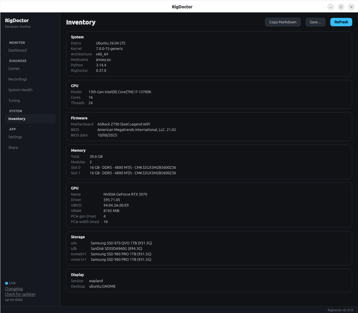
Task: Click the Copy Markdown button
Action: (x=283, y=22)
